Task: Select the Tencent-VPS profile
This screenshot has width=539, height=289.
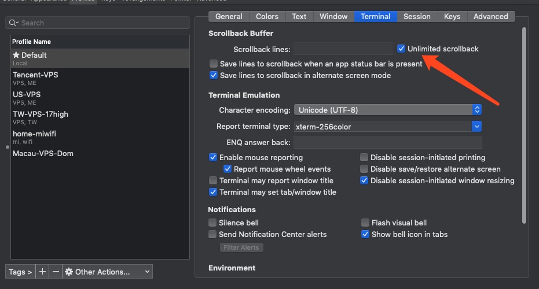Action: [100, 78]
